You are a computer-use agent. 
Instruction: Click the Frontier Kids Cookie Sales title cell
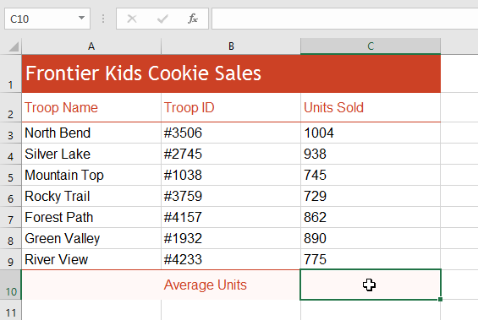click(x=231, y=73)
